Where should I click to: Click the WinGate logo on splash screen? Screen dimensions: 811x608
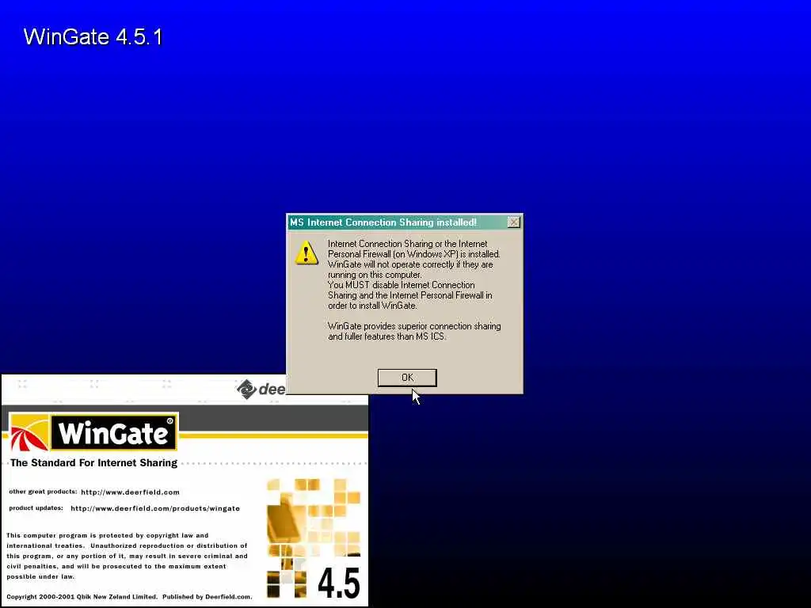pyautogui.click(x=93, y=432)
